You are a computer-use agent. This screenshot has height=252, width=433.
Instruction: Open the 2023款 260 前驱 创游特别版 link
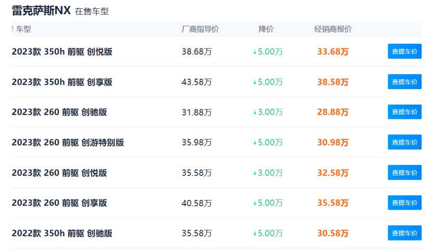pyautogui.click(x=68, y=142)
